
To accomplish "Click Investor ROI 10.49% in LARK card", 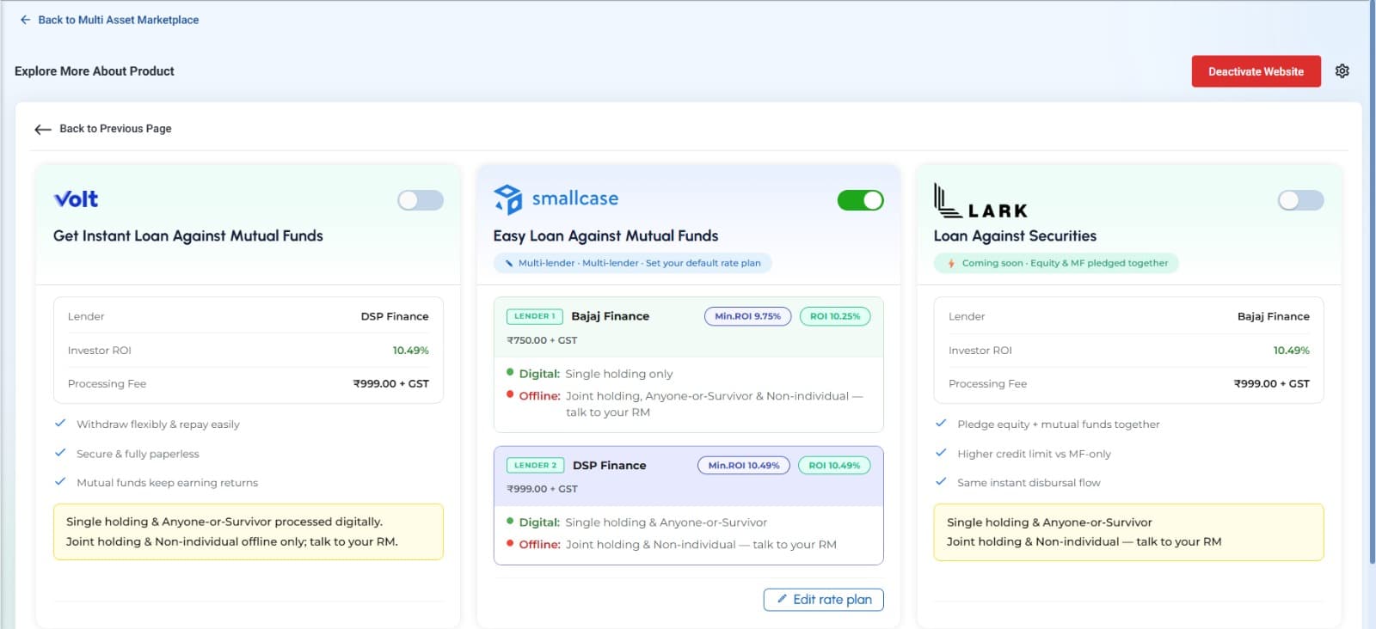I will point(1291,350).
